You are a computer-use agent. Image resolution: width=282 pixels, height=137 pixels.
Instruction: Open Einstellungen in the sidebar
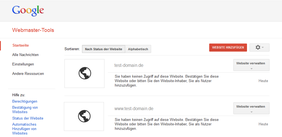[x=23, y=64]
